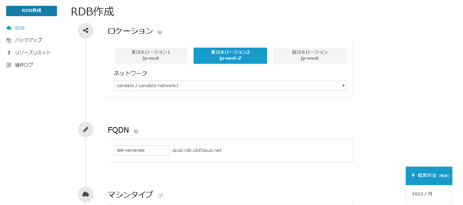Select 西日本リージョン jp-west region
The width and height of the screenshot is (463, 205).
(310, 56)
